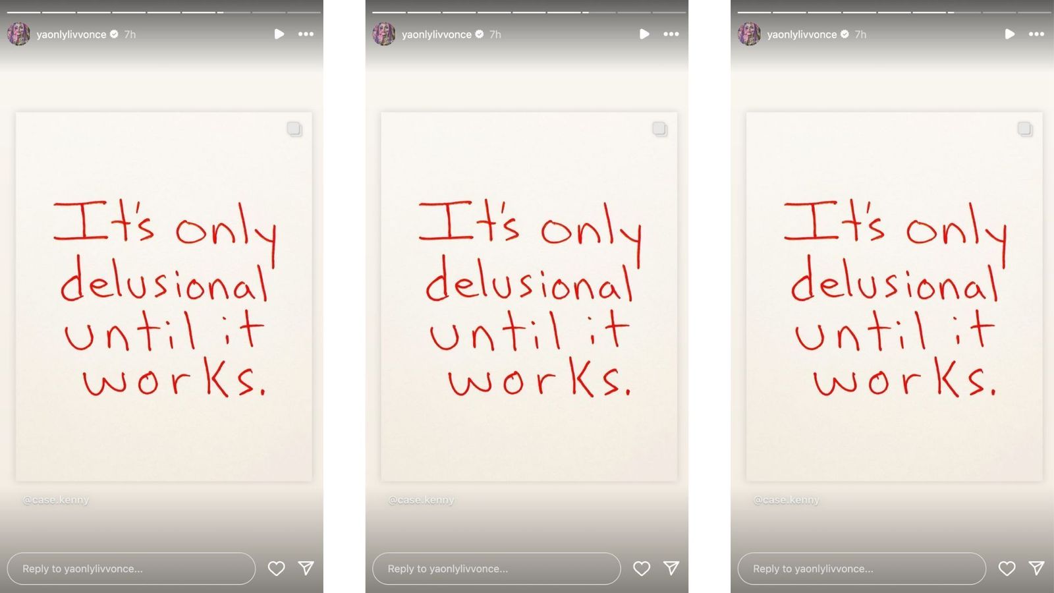The height and width of the screenshot is (593, 1054).
Task: Share the right story via paper plane icon
Action: coord(1036,568)
